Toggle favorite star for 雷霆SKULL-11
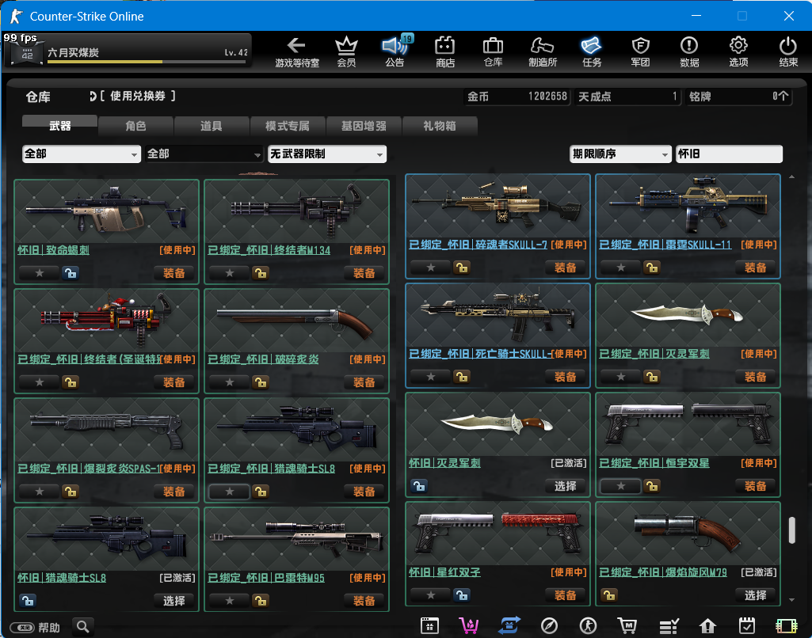 (621, 268)
